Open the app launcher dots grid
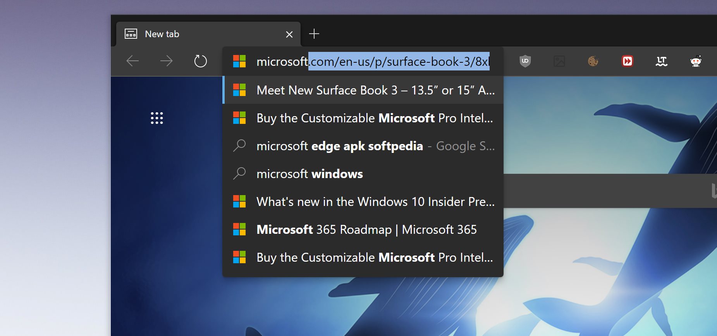The image size is (717, 336). [x=157, y=118]
